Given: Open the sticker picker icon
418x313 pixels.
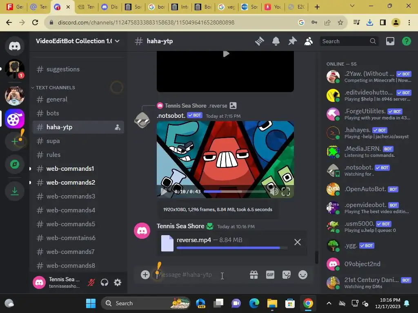Looking at the screenshot, I should point(287,275).
